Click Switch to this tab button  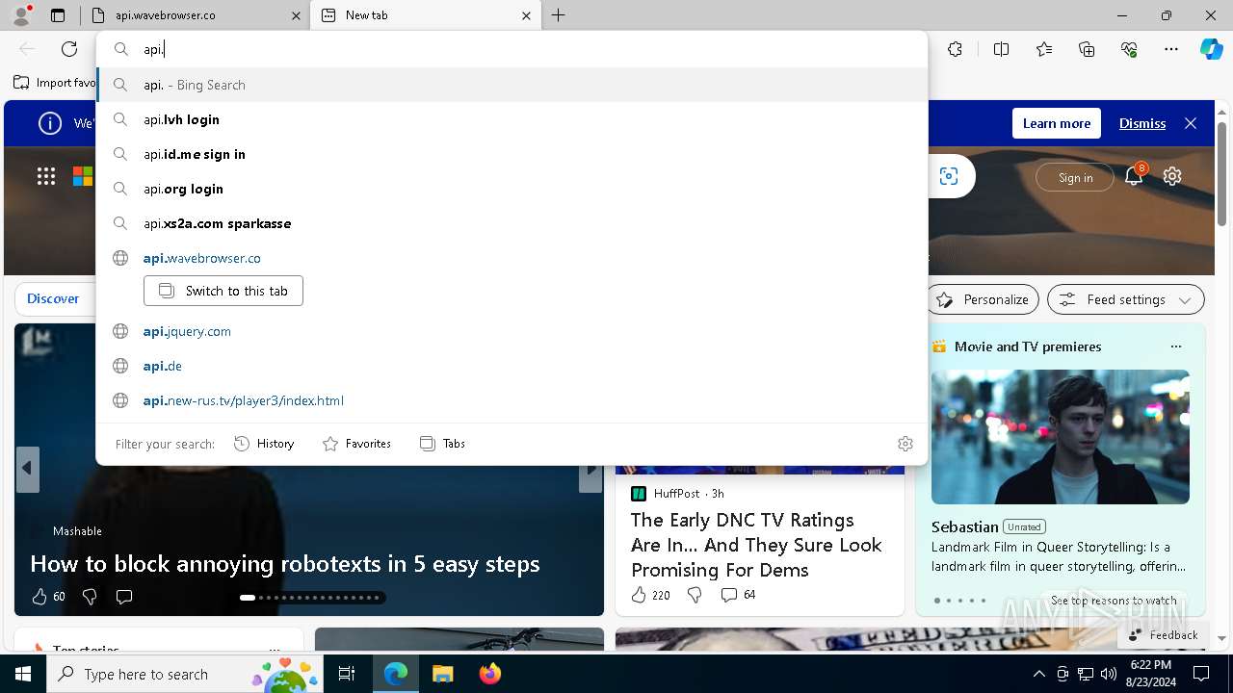[223, 291]
